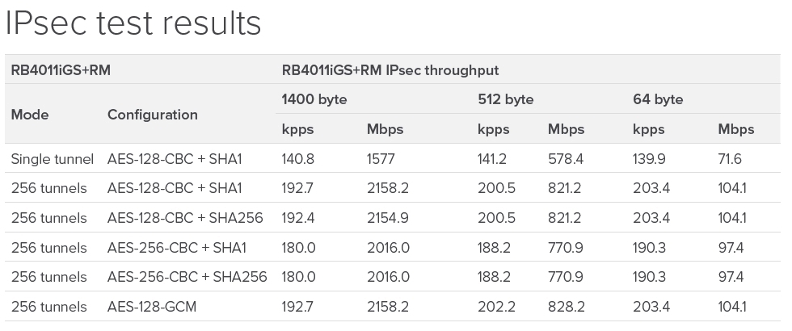
Task: Select the 141.2 kpps value
Action: pos(492,159)
